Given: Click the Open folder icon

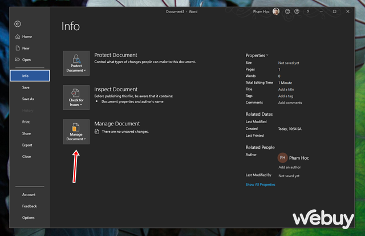Looking at the screenshot, I should click(x=18, y=59).
